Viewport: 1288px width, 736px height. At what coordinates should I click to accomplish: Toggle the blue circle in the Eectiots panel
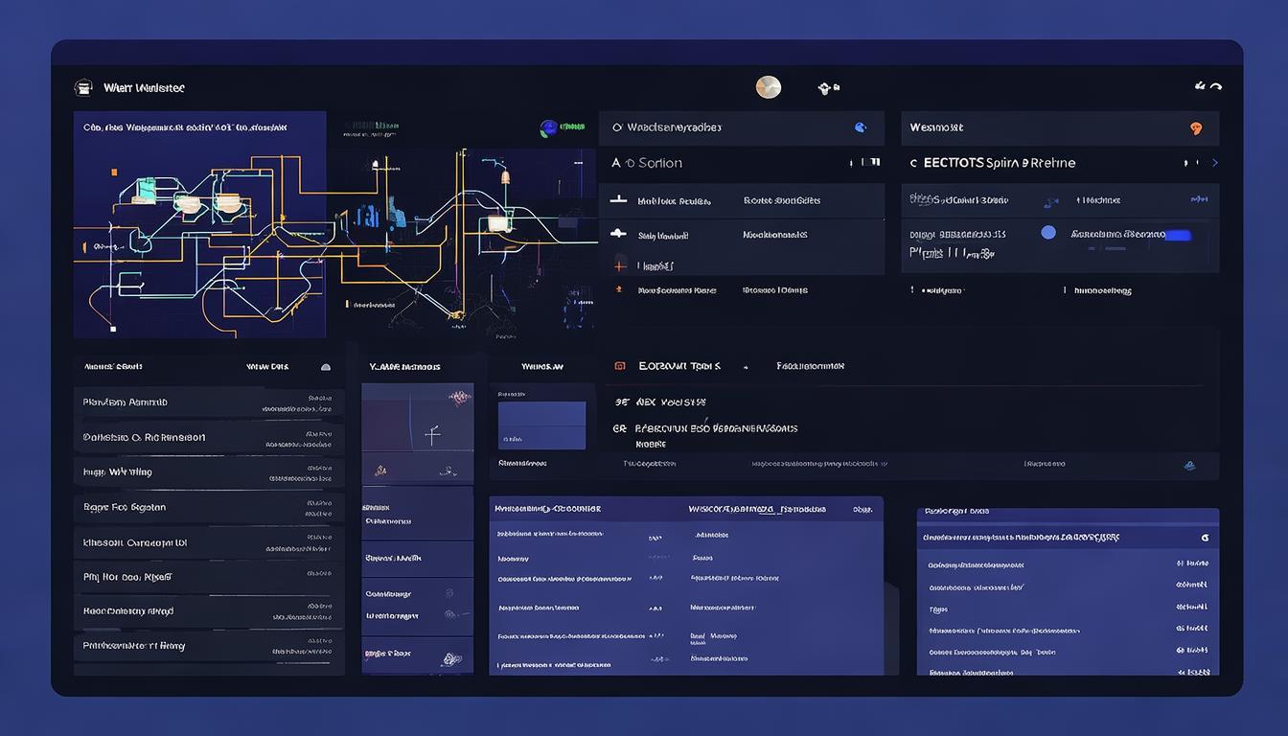[x=1048, y=232]
